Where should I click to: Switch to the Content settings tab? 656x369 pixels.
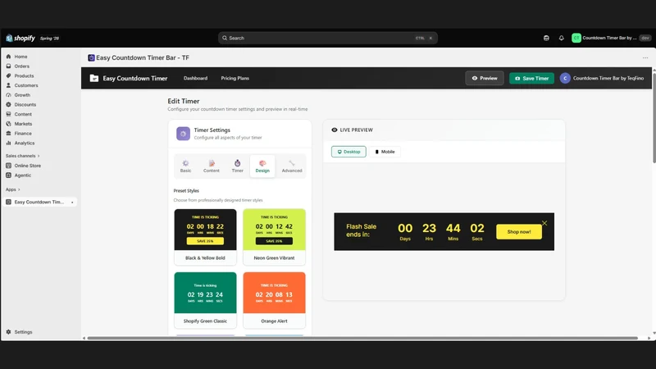coord(212,166)
